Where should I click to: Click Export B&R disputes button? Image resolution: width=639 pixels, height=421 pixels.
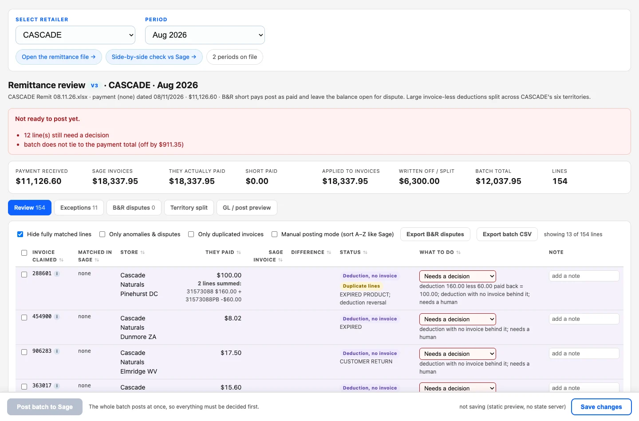[435, 234]
